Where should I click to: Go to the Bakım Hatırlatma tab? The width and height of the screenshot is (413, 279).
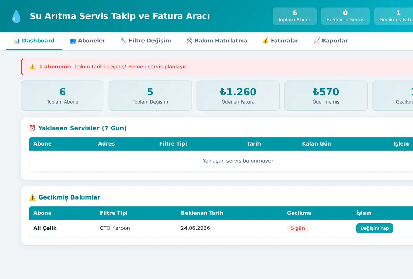[217, 41]
